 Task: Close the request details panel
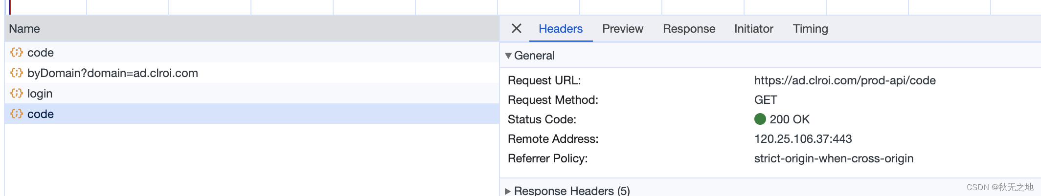[516, 28]
